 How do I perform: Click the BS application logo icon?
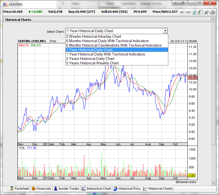5,4
